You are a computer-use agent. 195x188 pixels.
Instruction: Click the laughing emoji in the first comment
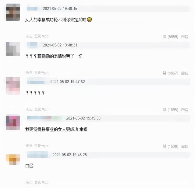[x=89, y=20]
